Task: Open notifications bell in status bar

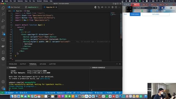Action: pos(120,93)
